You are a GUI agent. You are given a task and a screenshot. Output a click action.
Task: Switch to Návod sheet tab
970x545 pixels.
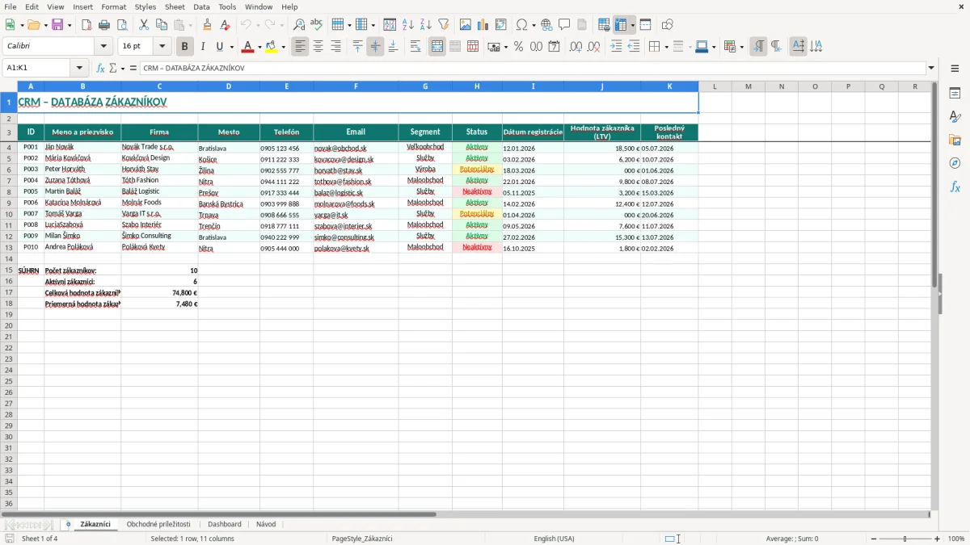click(266, 524)
